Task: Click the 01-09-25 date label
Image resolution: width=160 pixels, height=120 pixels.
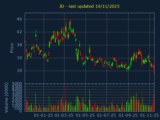Action: pyautogui.click(x=128, y=115)
